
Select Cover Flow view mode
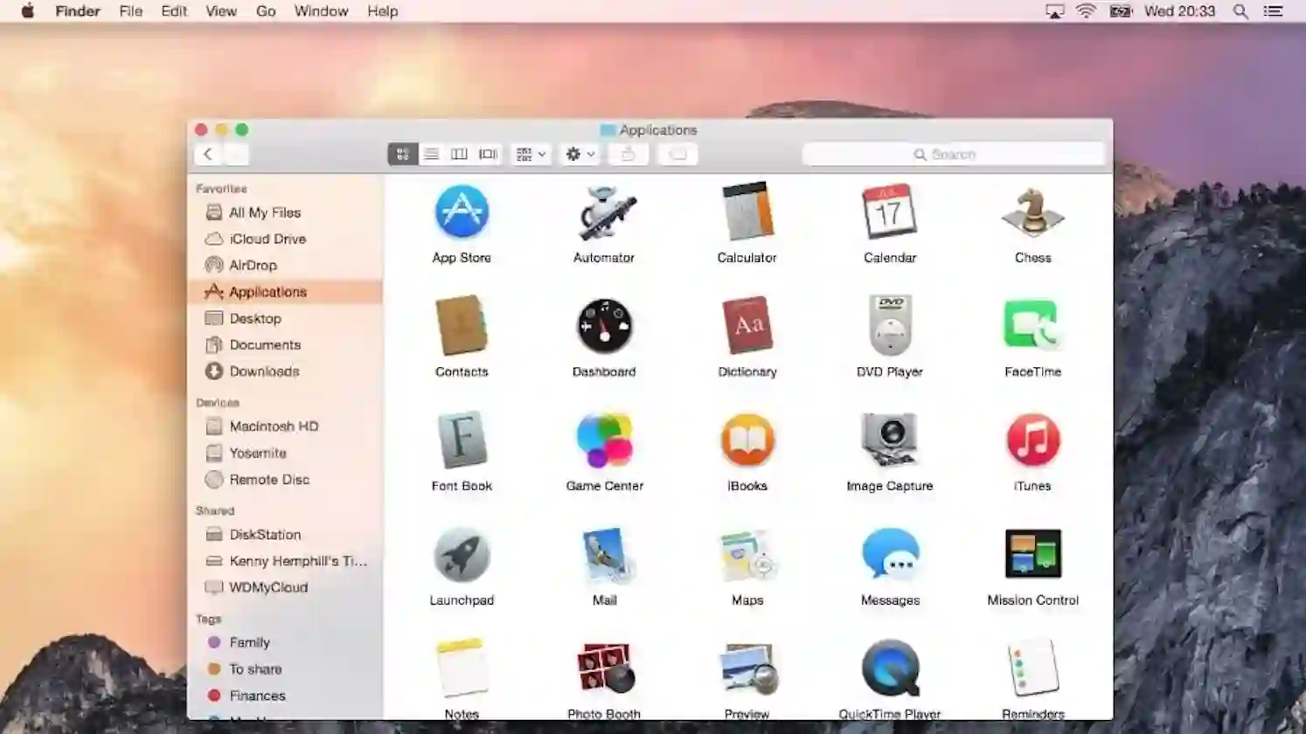coord(487,154)
